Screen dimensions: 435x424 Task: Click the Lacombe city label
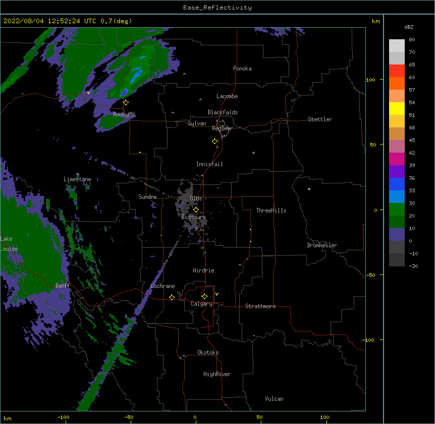coord(227,96)
